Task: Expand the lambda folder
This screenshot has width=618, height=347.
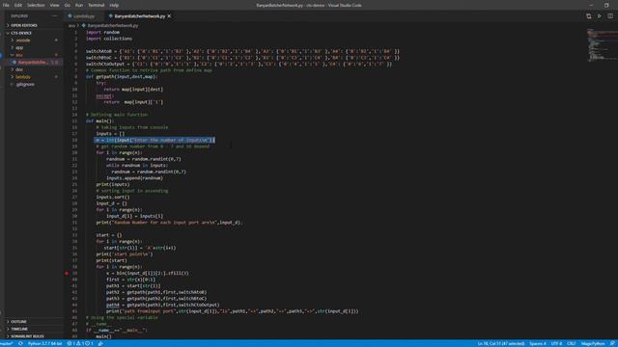Action: click(23, 77)
